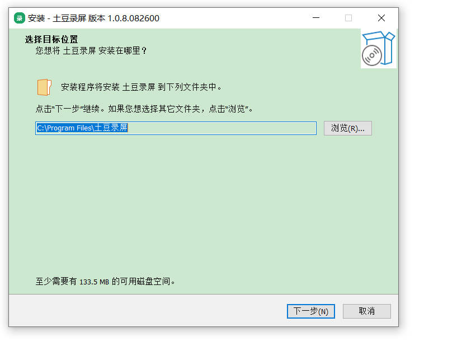
Task: Click the highlighted C:\Program Files\土豆录屏 path text
Action: 82,128
